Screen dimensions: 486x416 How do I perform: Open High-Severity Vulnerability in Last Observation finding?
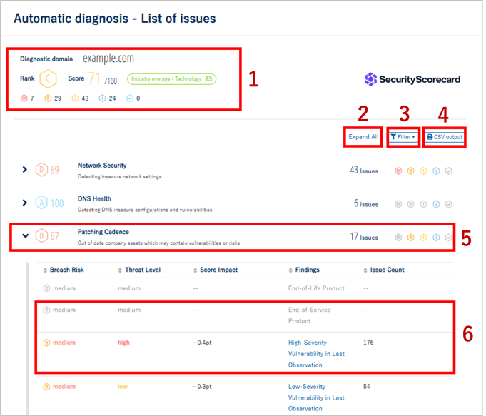tap(316, 352)
